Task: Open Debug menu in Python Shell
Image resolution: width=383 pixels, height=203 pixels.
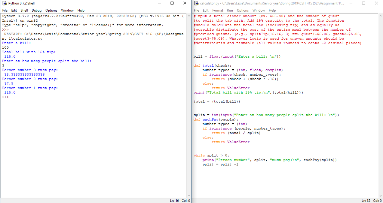Action: (x=36, y=10)
